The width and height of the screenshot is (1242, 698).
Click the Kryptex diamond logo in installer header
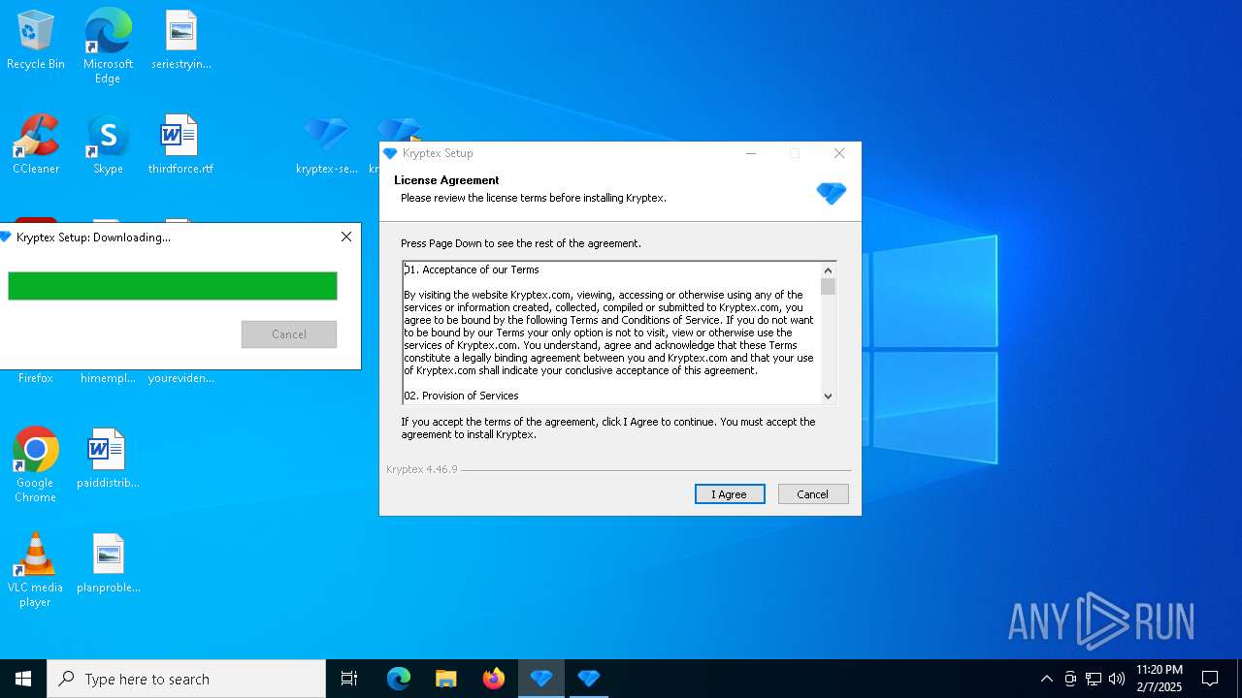pyautogui.click(x=832, y=192)
